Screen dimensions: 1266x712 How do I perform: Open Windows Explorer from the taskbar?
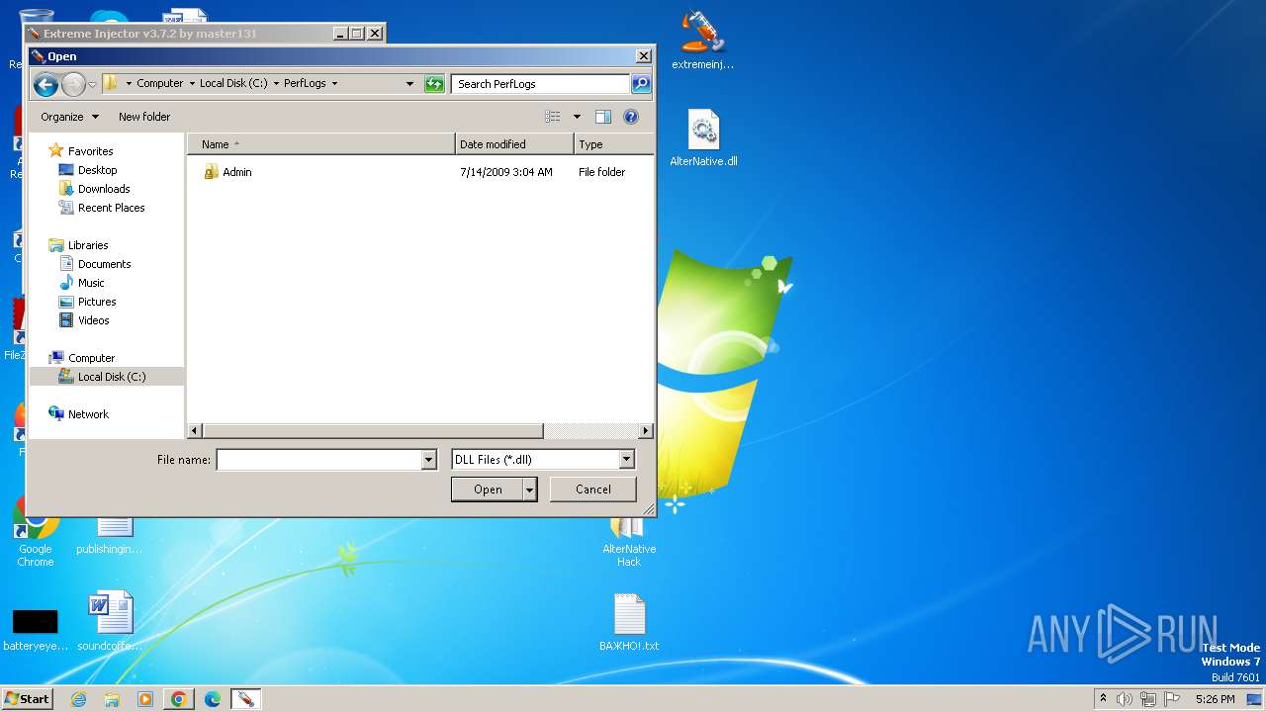[112, 699]
